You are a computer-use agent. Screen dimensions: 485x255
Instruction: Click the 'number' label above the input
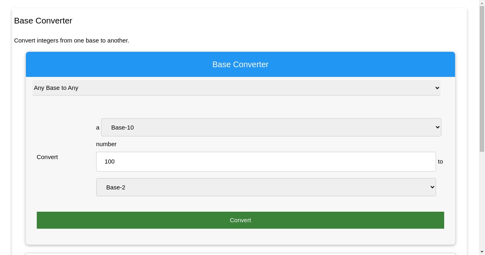point(106,144)
